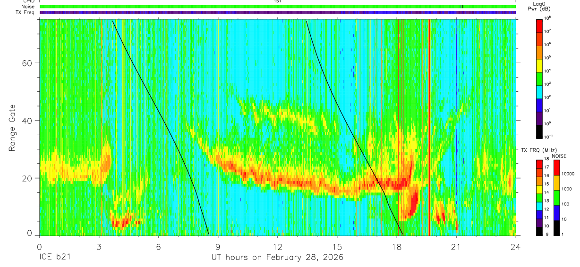Click the x-axis tick label '9'
The height and width of the screenshot is (267, 580).
tap(218, 247)
